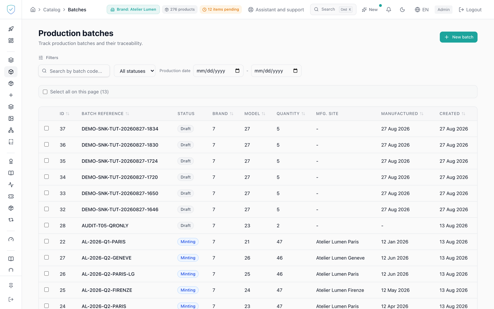Image resolution: width=494 pixels, height=309 pixels.
Task: Open the rocket launch sidebar icon
Action: tap(11, 29)
